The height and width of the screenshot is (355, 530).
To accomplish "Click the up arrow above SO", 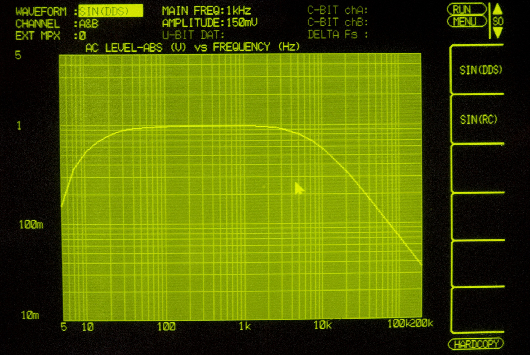I will point(497,9).
